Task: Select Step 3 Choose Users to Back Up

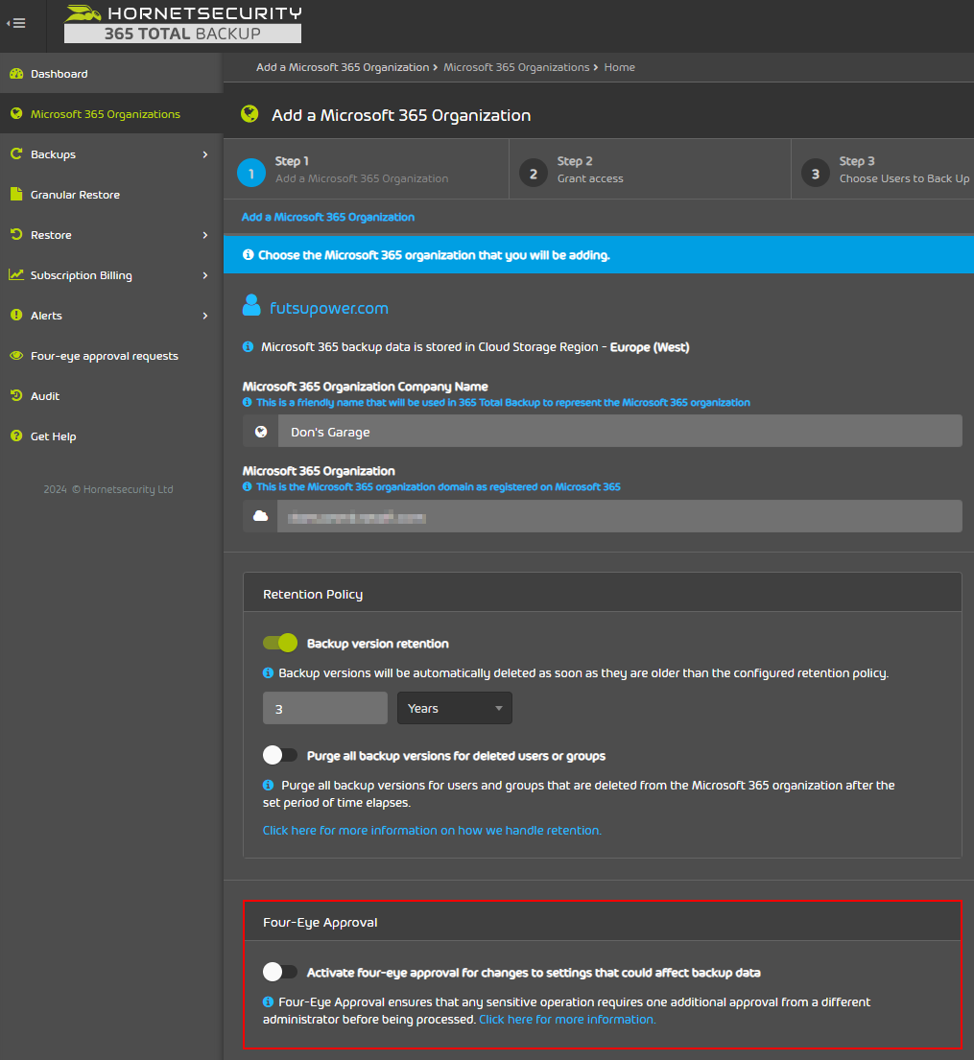Action: pos(883,169)
